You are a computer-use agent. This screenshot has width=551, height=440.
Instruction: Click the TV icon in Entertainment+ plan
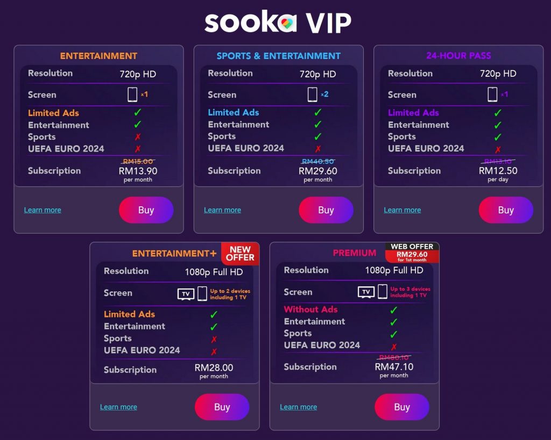(x=186, y=294)
